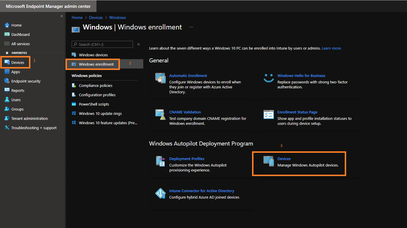Click the Apps grid icon

coord(7,72)
